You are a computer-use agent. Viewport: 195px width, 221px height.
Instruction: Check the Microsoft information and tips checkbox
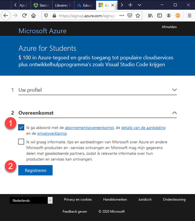click(x=21, y=142)
